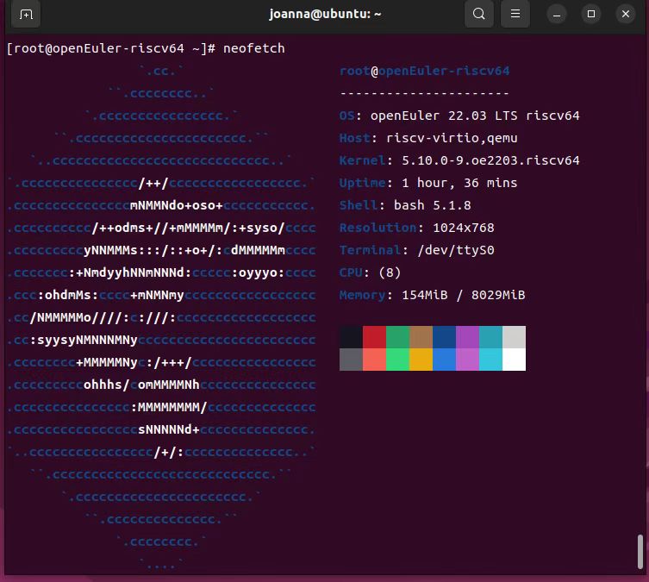Open the hamburger main menu
The width and height of the screenshot is (649, 582).
515,14
